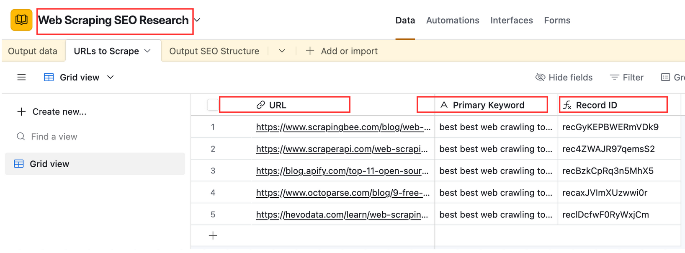Screen dimensions: 685x253
Task: Switch to the Automations tab
Action: (x=452, y=20)
